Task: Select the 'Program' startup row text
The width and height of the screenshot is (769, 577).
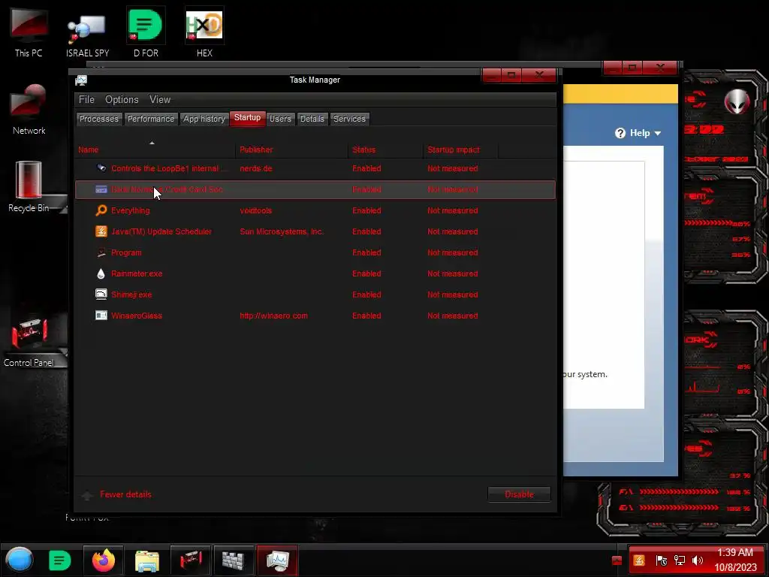Action: [x=126, y=252]
